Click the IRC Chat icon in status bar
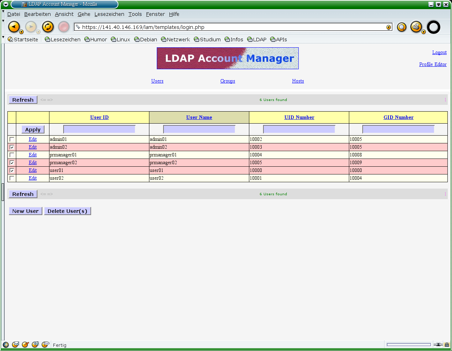Image resolution: width=452 pixels, height=351 pixels. tap(45, 345)
